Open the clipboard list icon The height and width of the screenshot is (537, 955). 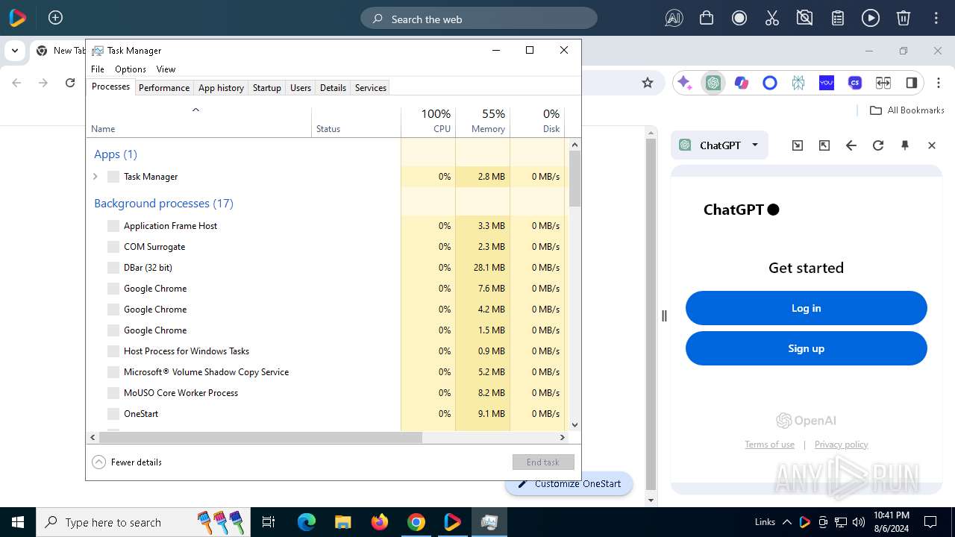(838, 19)
